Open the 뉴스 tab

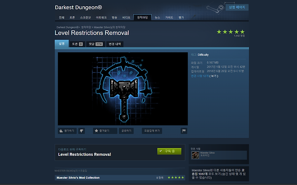[x=158, y=17]
